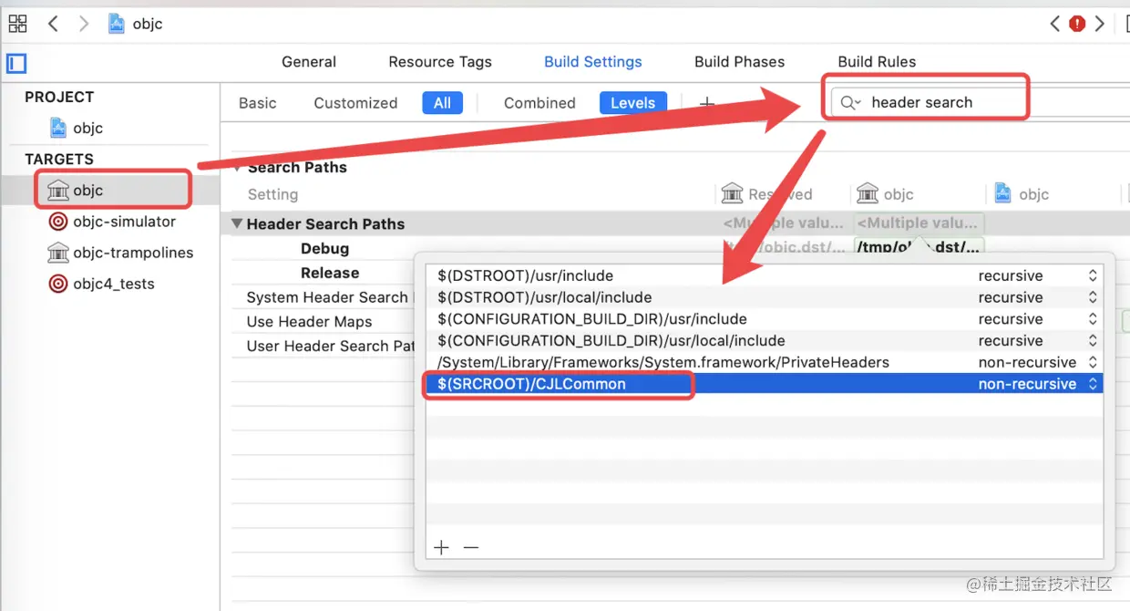Select the objc4_tests target
Screen dimensions: 1130x611
pyautogui.click(x=101, y=284)
